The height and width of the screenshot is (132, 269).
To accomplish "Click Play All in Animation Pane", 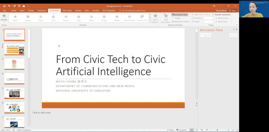I will [x=205, y=35].
